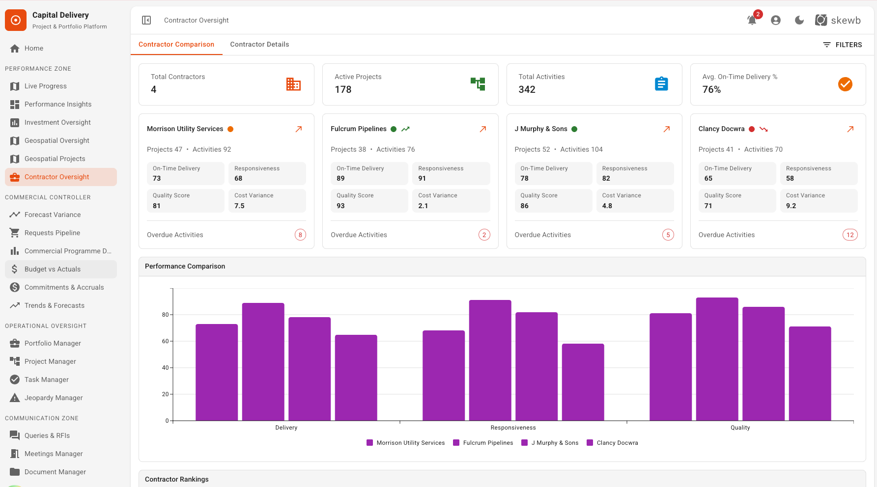This screenshot has height=487, width=877.
Task: Go to Home in sidebar
Action: (x=61, y=48)
